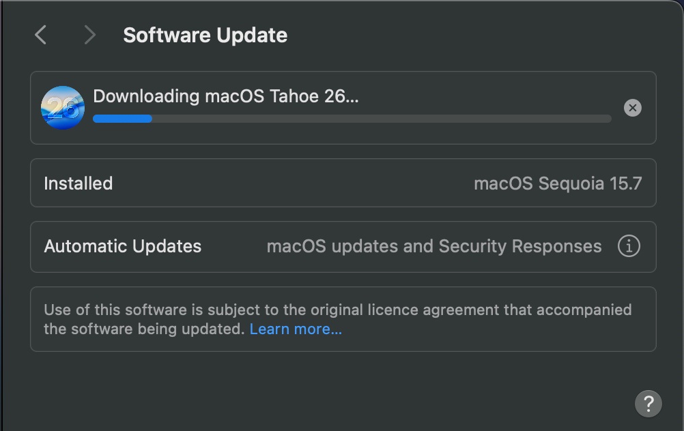Open help with the question mark button
The height and width of the screenshot is (431, 684).
pyautogui.click(x=648, y=403)
